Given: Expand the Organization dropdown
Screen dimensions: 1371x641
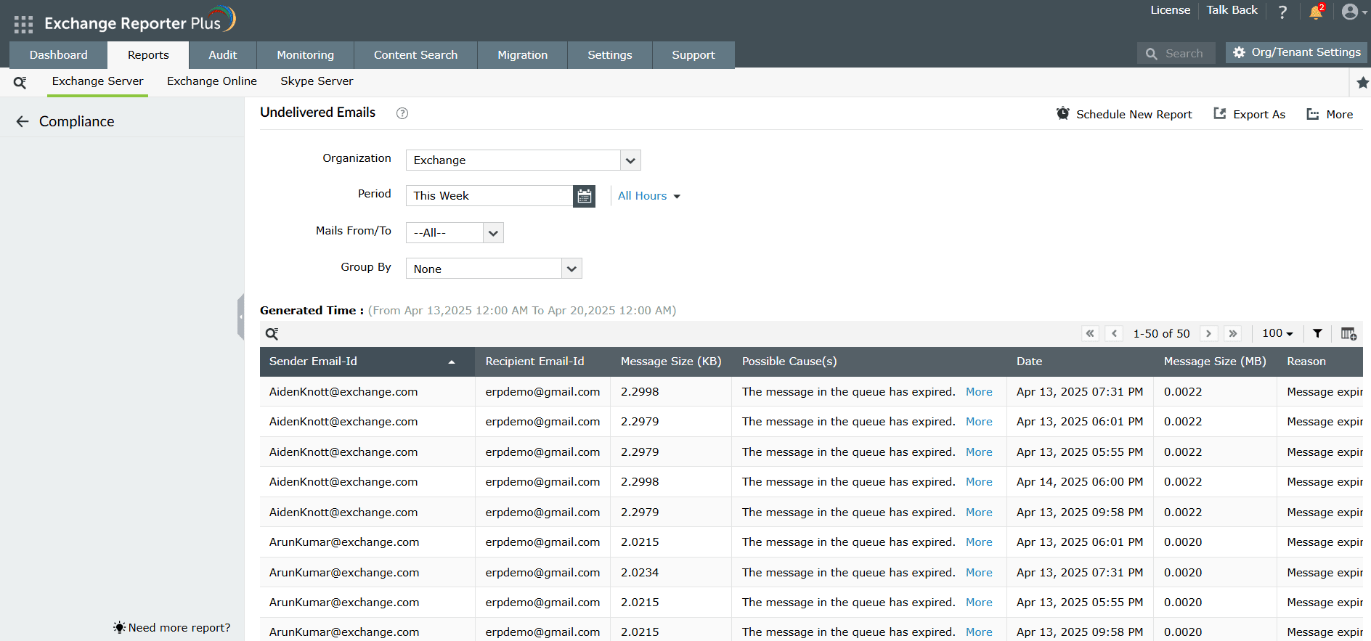Looking at the screenshot, I should (630, 160).
